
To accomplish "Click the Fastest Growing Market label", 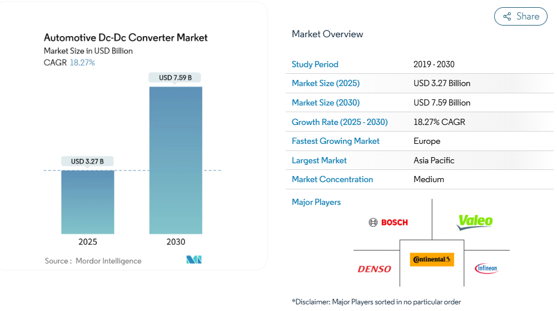I will click(336, 141).
